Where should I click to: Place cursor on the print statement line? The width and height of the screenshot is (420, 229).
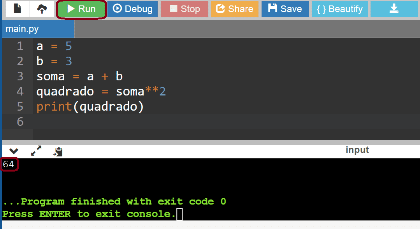90,106
